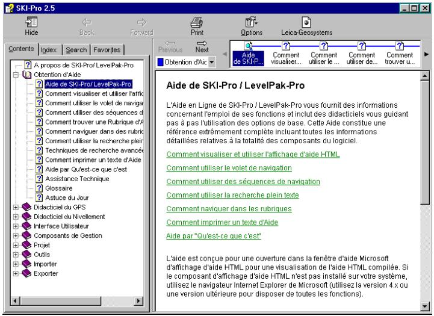Screen dimensions: 434x316
Task: Click book icon next to Composants de Gestion
Action: 26,235
